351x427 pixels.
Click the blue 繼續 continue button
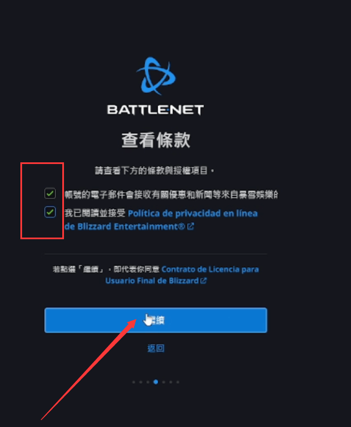(156, 320)
